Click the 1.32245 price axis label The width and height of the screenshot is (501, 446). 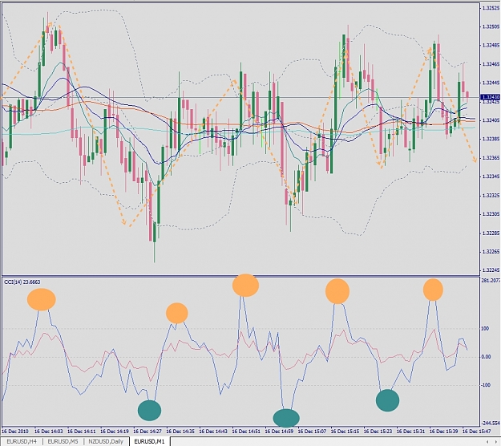click(x=491, y=270)
